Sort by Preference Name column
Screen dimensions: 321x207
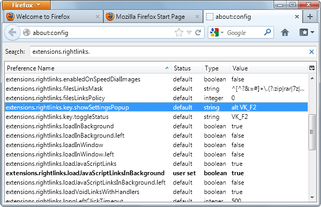88,68
